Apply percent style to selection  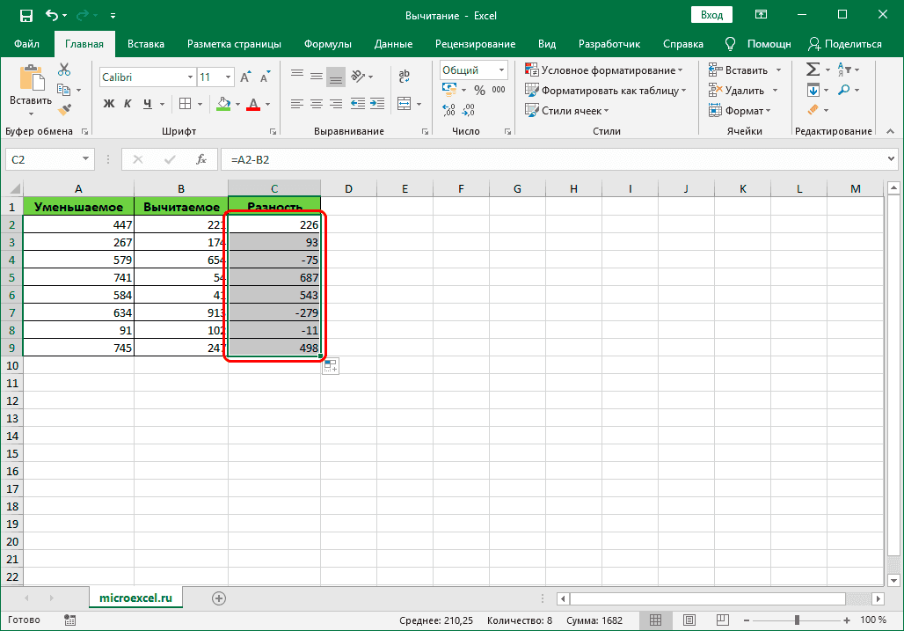479,89
